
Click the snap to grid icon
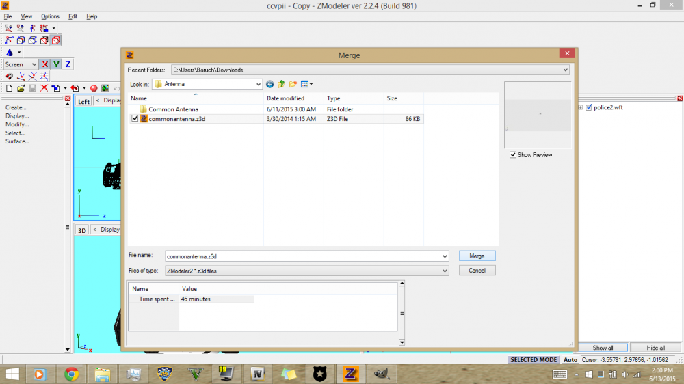pos(44,77)
